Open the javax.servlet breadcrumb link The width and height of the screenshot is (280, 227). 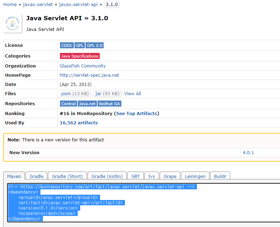coord(38,5)
